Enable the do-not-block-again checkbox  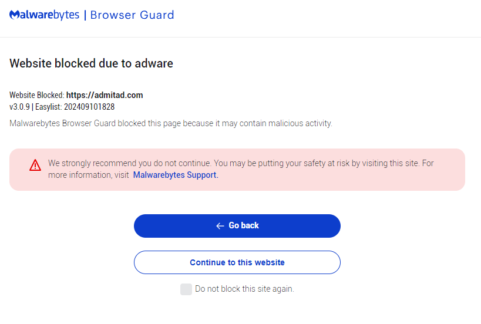point(186,289)
